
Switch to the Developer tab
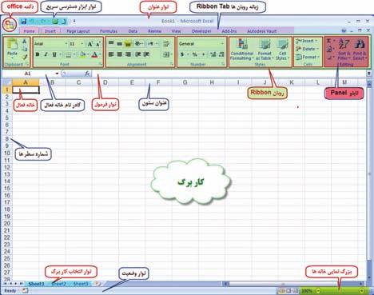point(201,31)
